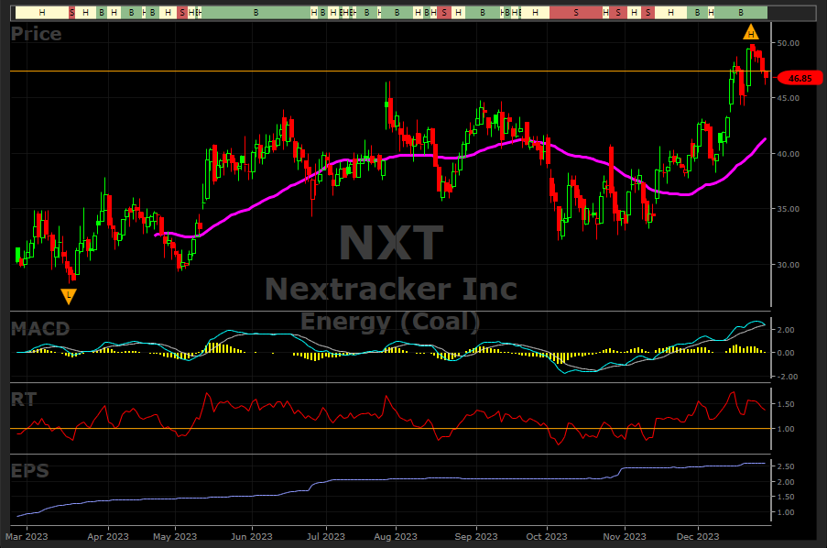
Task: Click the orange L low-price marker triangle
Action: [69, 295]
